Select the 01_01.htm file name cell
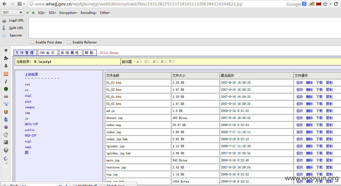Image resolution: width=341 pixels, height=186 pixels. click(138, 83)
